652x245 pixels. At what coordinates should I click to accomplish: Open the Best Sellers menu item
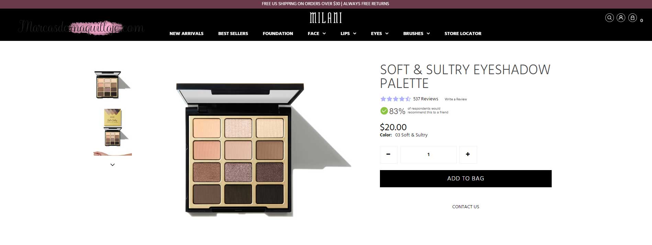[233, 33]
